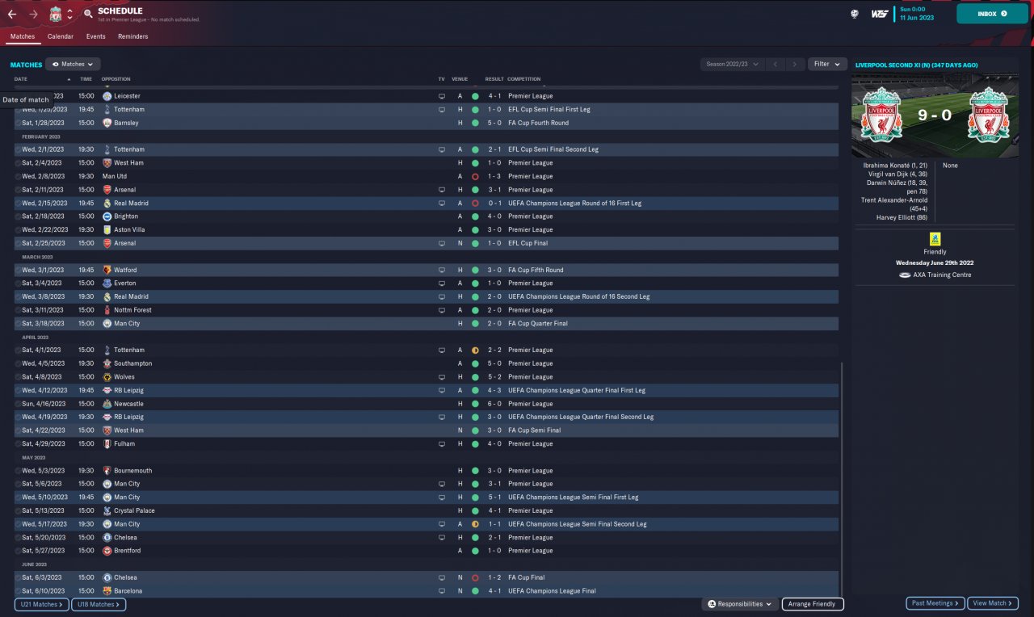The image size is (1034, 617).
Task: Click the Southampton crest icon
Action: (x=107, y=363)
